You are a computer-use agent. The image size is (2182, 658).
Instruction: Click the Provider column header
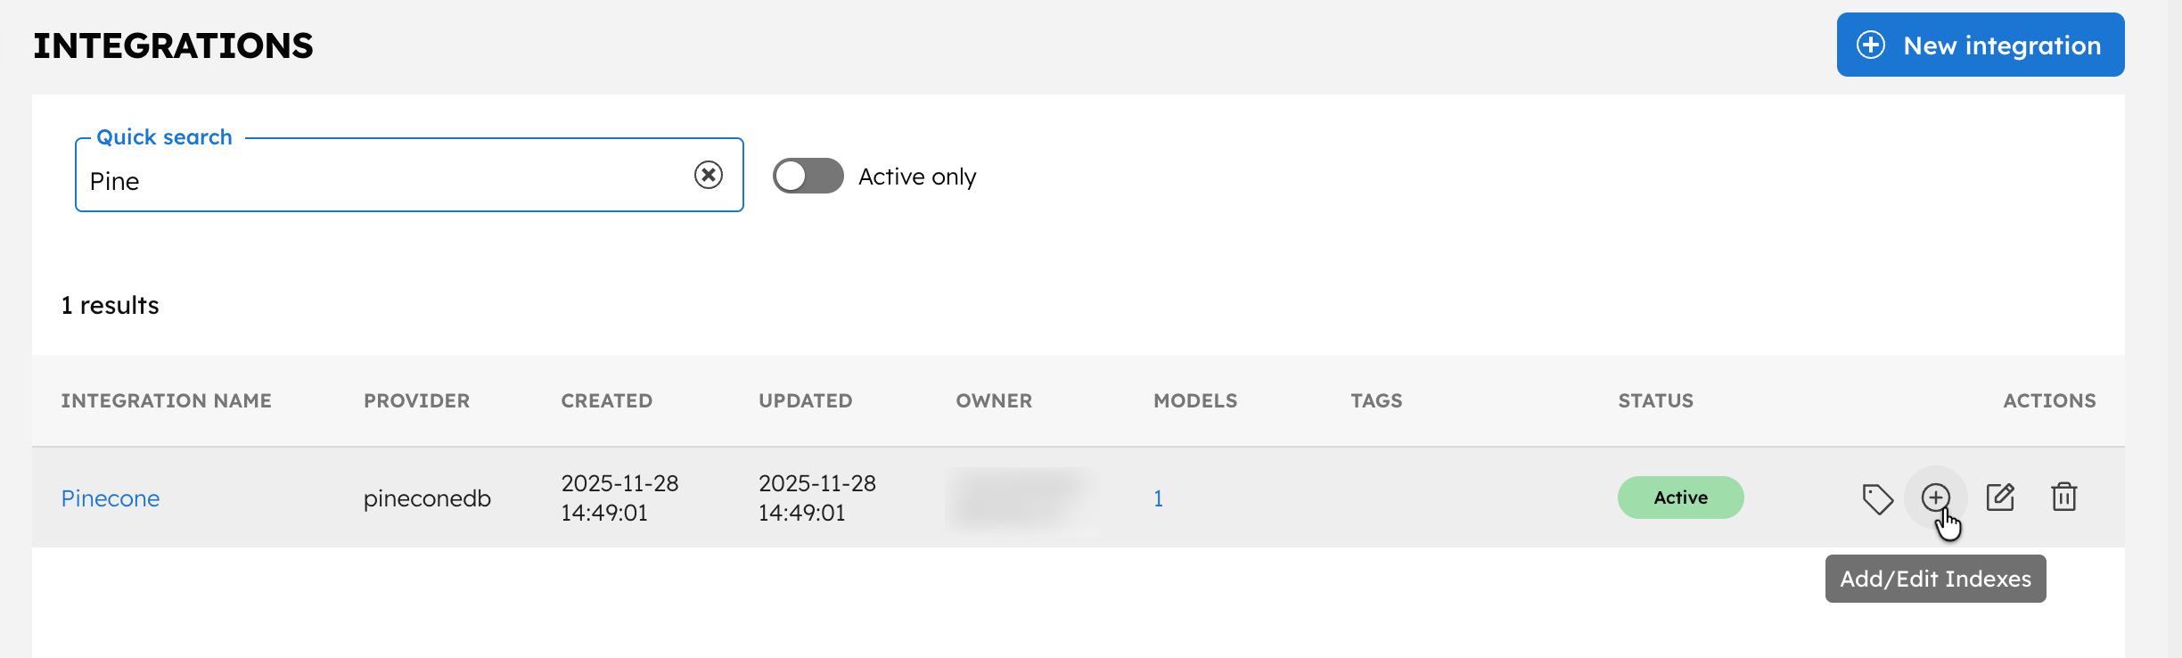[416, 400]
